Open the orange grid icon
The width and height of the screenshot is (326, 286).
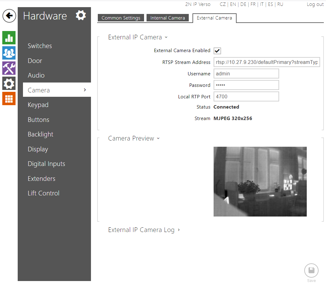9,99
